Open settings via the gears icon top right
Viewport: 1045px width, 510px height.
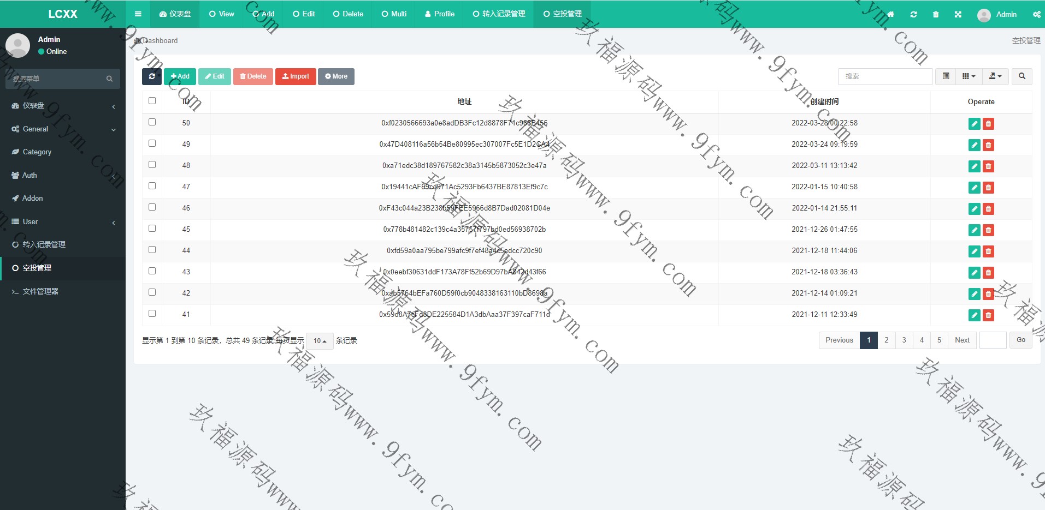1037,15
